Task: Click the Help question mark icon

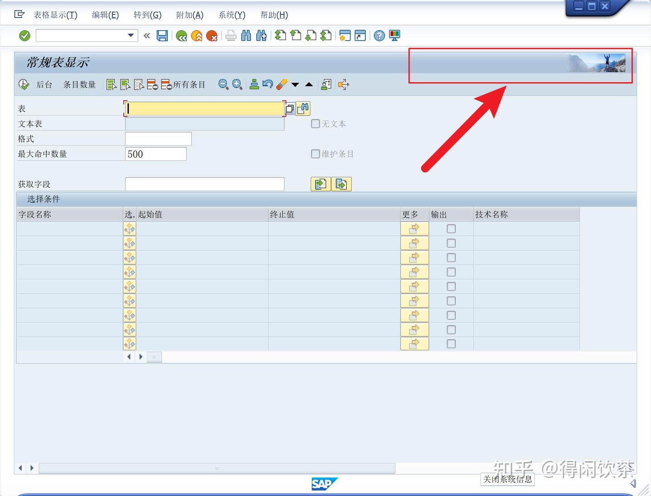Action: (x=379, y=35)
